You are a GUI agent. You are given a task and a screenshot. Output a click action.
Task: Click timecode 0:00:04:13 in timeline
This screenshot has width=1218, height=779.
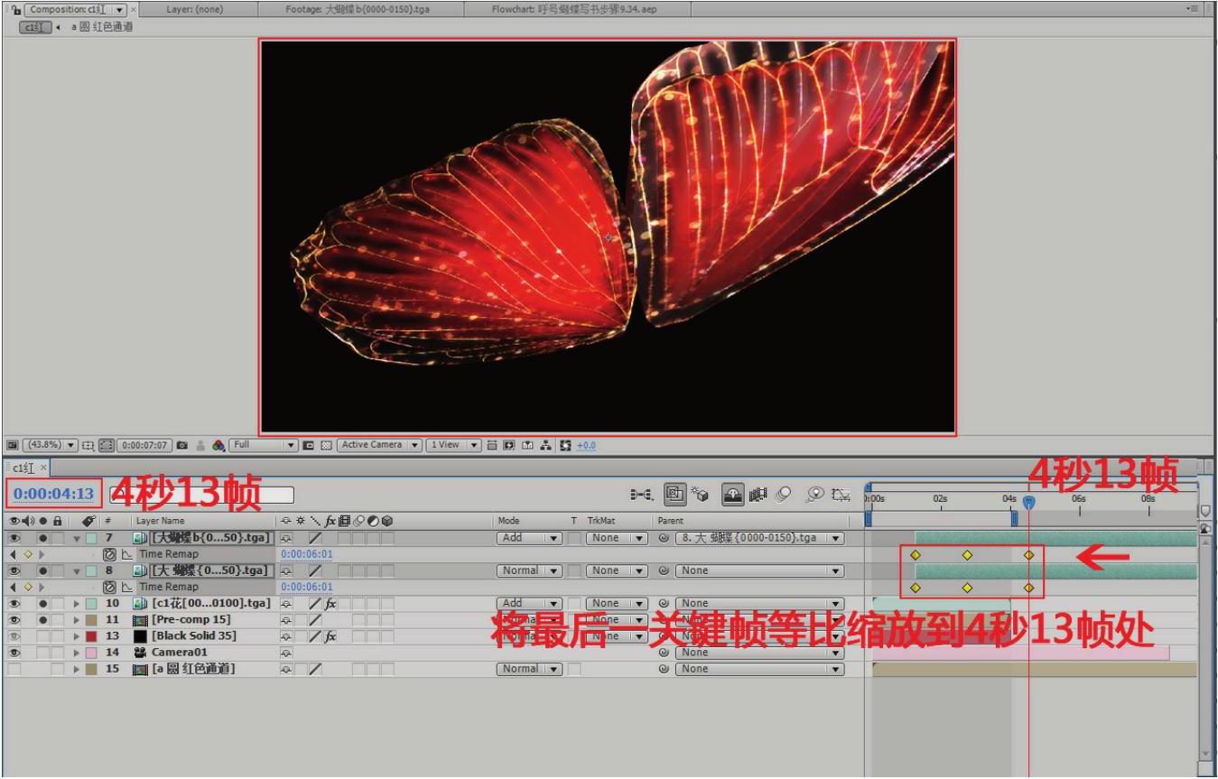[53, 494]
